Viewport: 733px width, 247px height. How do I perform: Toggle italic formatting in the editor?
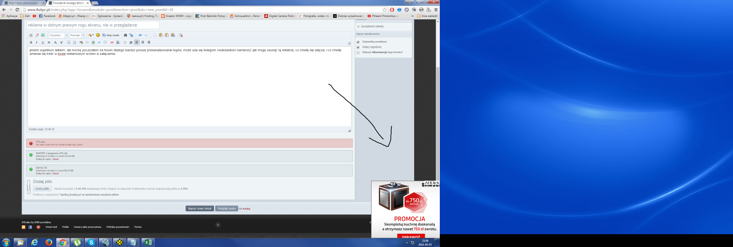37,42
